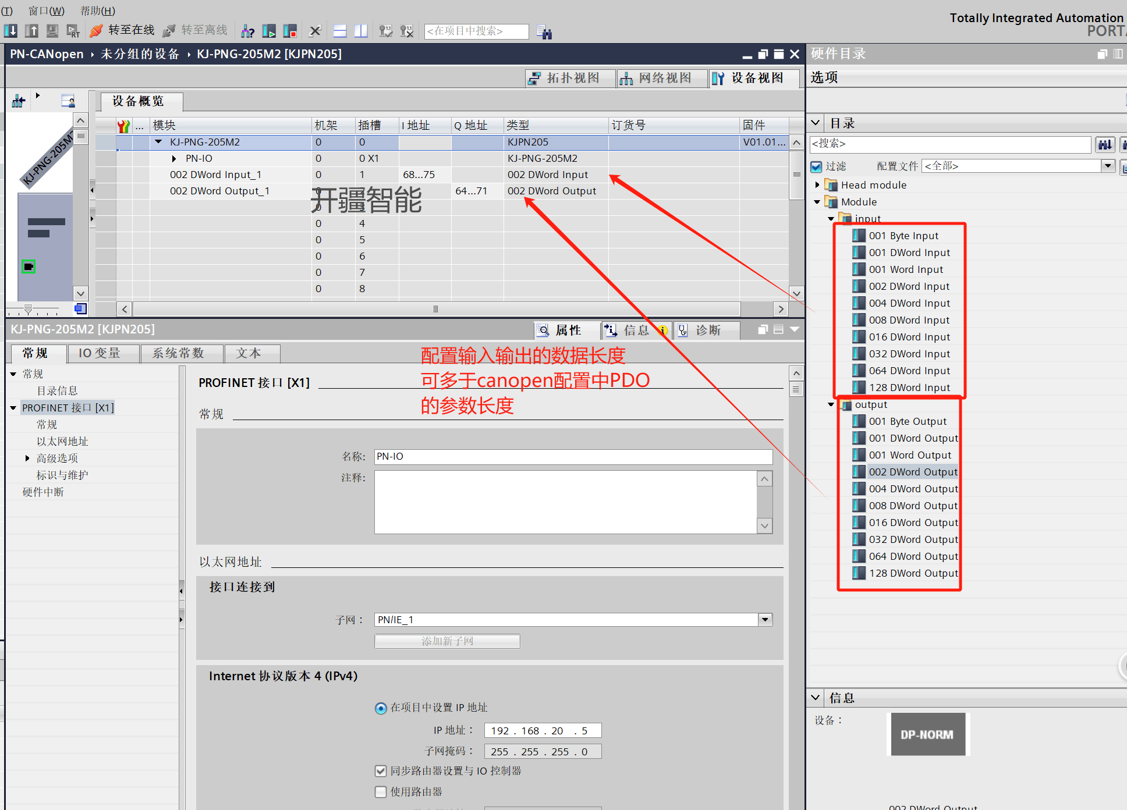This screenshot has height=810, width=1127.
Task: Click the search-down binoculars icon in hardware catalog
Action: click(x=1105, y=144)
